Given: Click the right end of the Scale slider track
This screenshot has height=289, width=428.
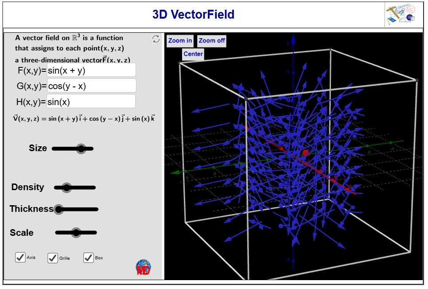Looking at the screenshot, I should [95, 233].
